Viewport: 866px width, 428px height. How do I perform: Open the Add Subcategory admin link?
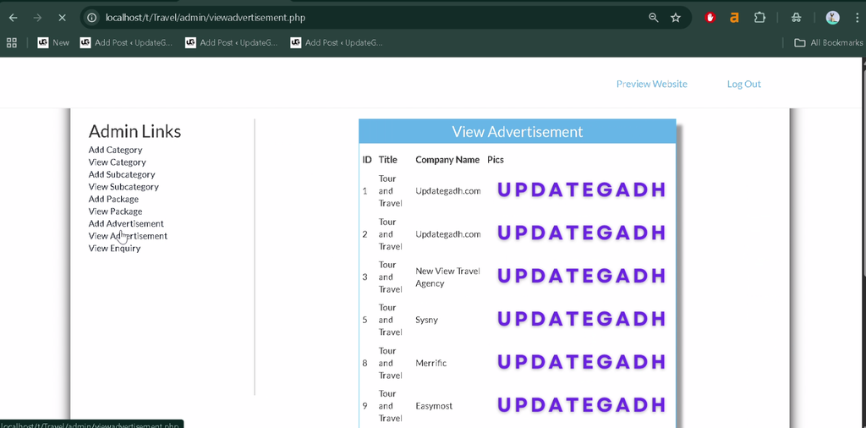(x=122, y=174)
